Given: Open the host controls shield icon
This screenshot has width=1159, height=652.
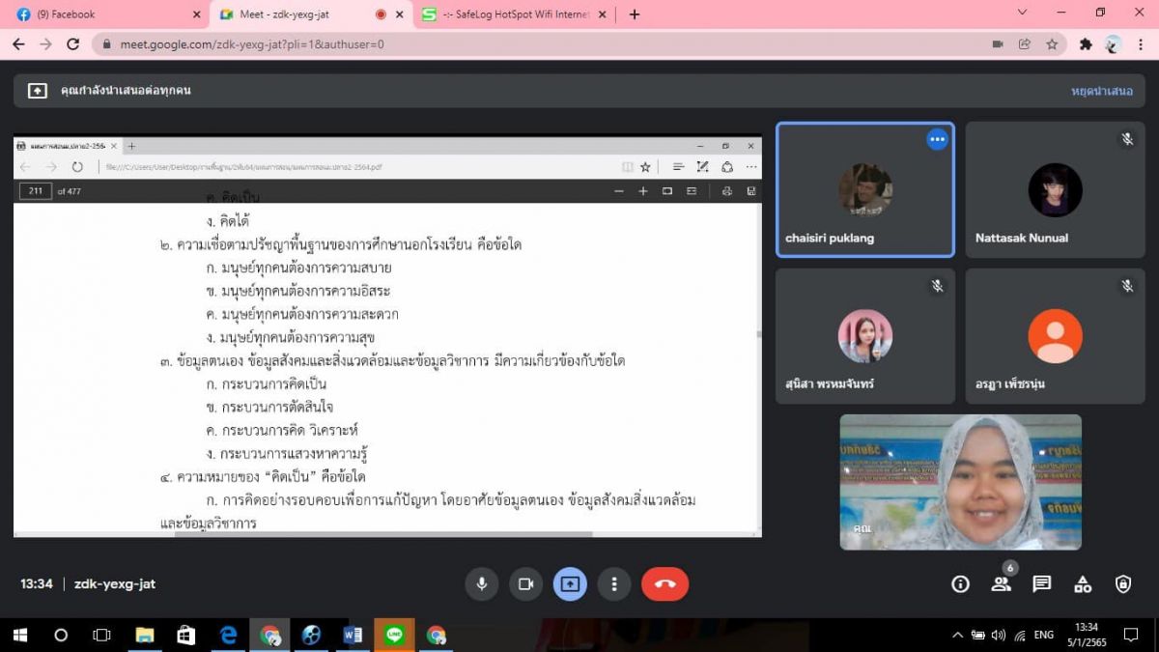Looking at the screenshot, I should pyautogui.click(x=1123, y=583).
